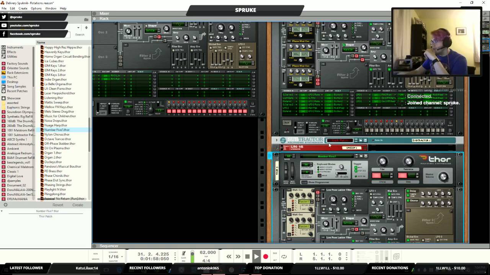Image resolution: width=490 pixels, height=275 pixels.
Task: Open Thor patch browser folder icon
Action: point(361,156)
